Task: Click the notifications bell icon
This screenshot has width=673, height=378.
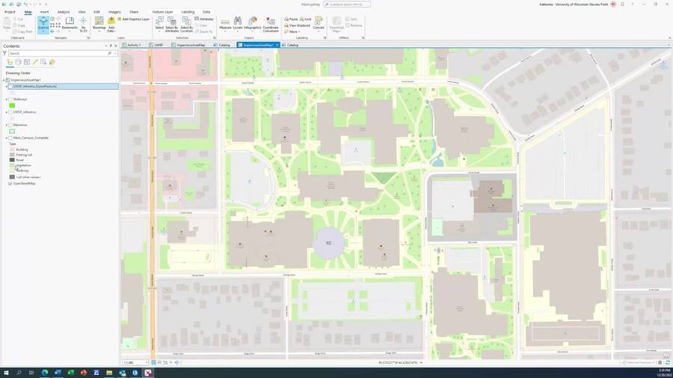Action: click(x=622, y=4)
